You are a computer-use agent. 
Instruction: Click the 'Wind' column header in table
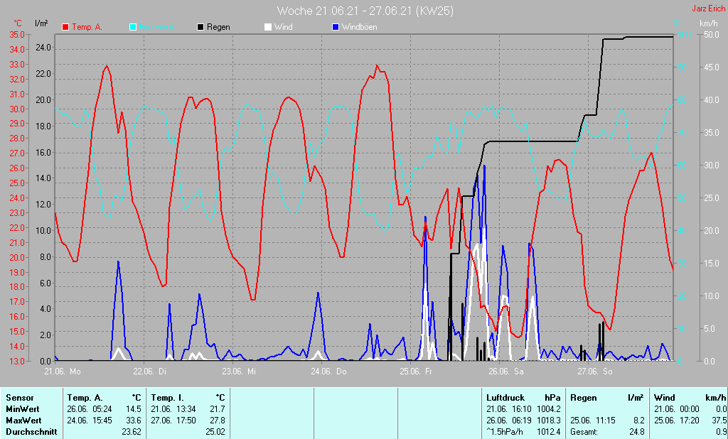pos(665,398)
